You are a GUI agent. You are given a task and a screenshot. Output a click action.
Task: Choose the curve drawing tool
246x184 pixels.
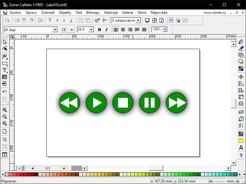click(x=5, y=57)
